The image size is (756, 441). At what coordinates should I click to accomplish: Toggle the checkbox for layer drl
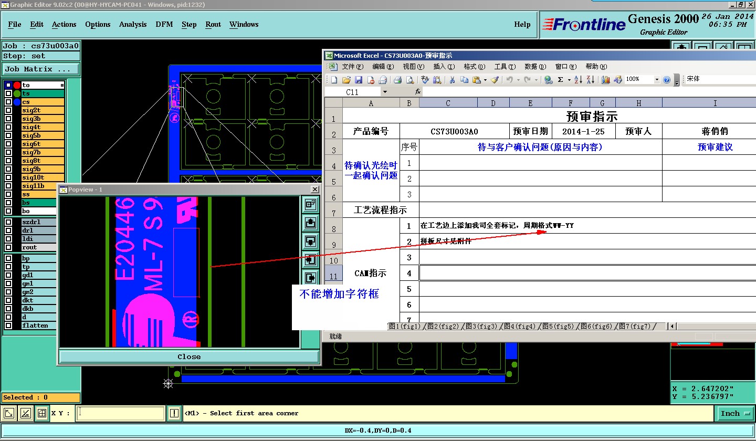click(x=8, y=230)
